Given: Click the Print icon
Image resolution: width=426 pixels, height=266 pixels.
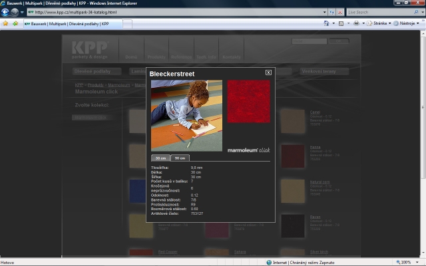Looking at the screenshot, I should click(x=356, y=23).
